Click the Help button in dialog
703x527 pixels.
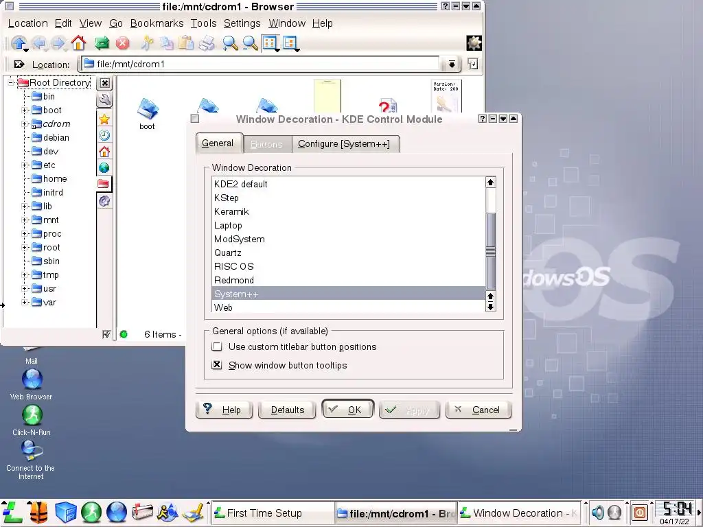pyautogui.click(x=224, y=410)
